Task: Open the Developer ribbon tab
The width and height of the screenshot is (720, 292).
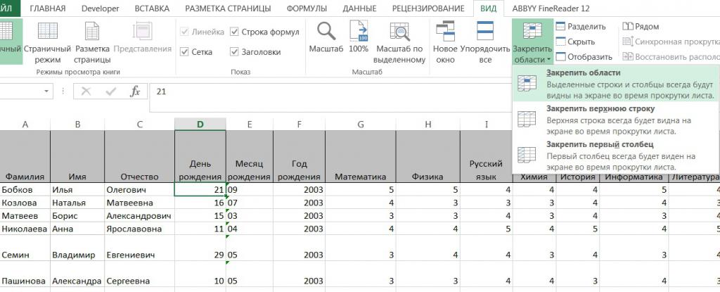Action: point(100,8)
